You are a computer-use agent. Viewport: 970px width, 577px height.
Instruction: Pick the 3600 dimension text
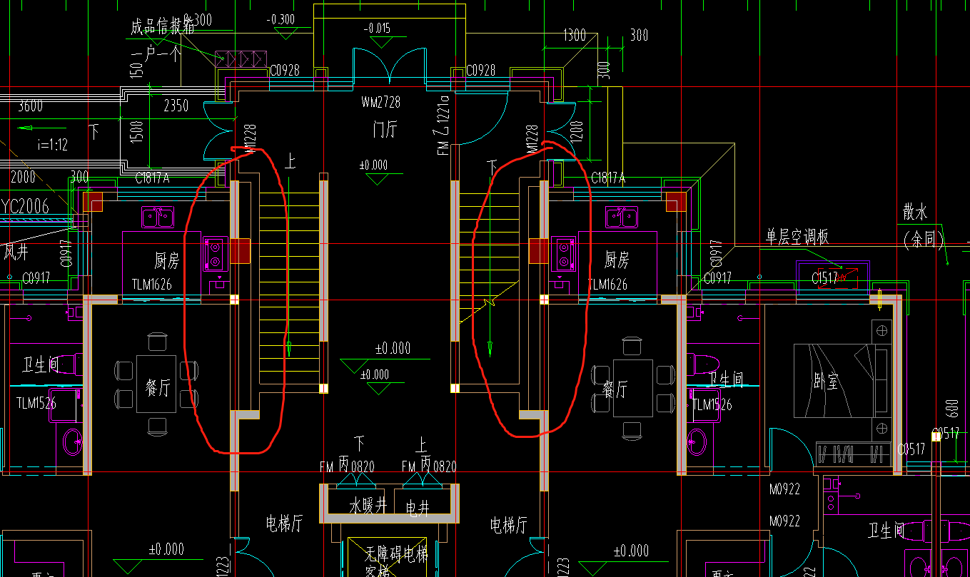click(x=31, y=106)
